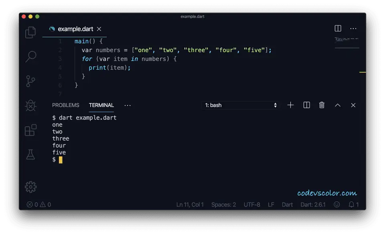Screen dimensions: 385x235
Task: Click the "three" string literal in code
Action: pyautogui.click(x=196, y=50)
